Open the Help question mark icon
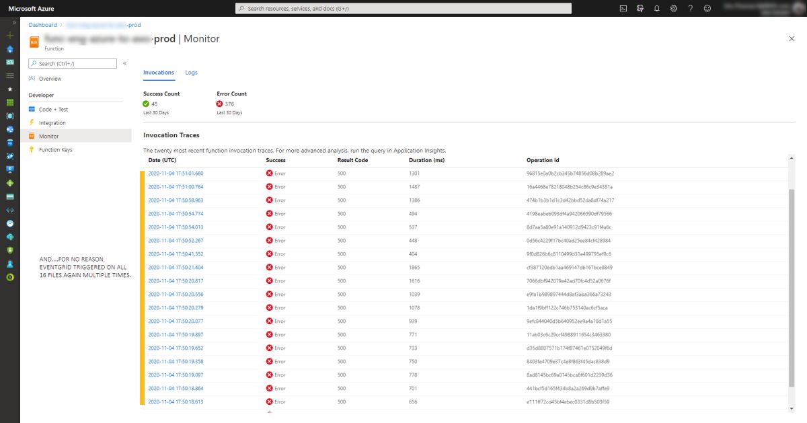This screenshot has height=423, width=807. click(691, 8)
